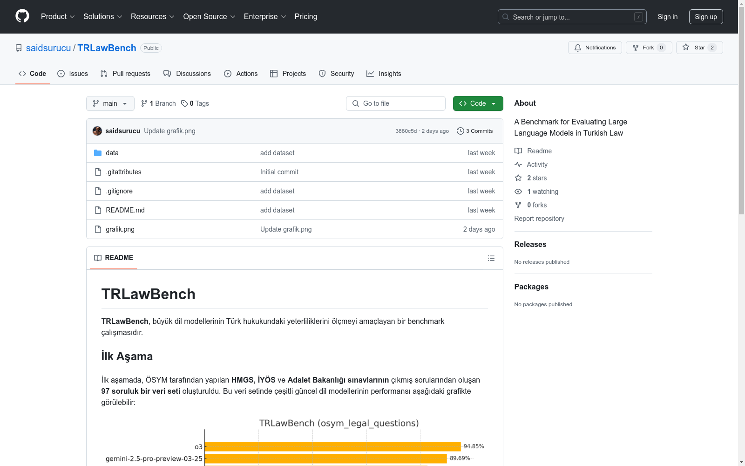Viewport: 745px width, 466px height.
Task: Click the repository icon beside saidsurucu
Action: coord(19,48)
